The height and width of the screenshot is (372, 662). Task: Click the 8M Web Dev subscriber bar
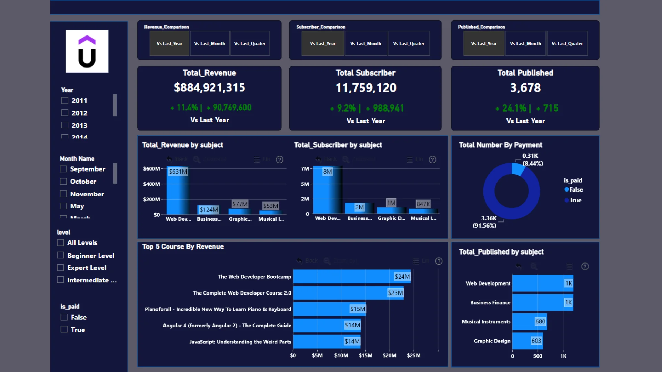click(328, 190)
